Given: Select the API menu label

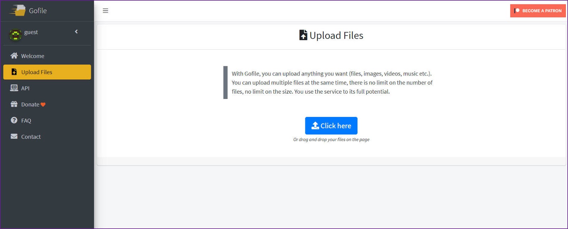Looking at the screenshot, I should (x=25, y=88).
